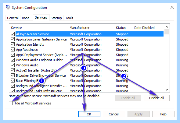The image size is (180, 123).
Task: Click Running status of Windows Audio row
Action: (x=122, y=65)
